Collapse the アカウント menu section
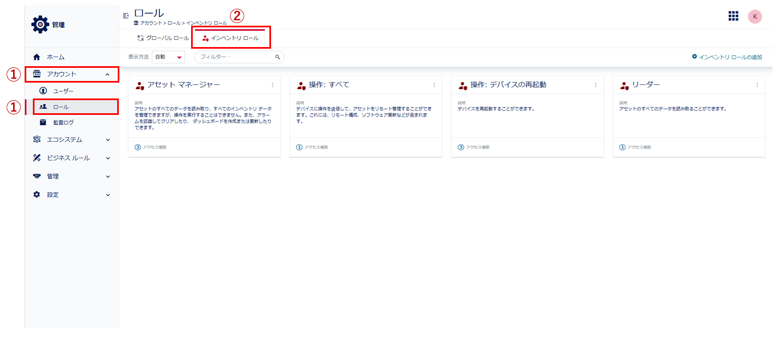 (107, 74)
